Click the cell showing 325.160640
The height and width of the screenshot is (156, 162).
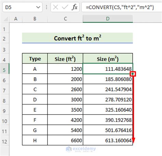pyautogui.click(x=108, y=110)
